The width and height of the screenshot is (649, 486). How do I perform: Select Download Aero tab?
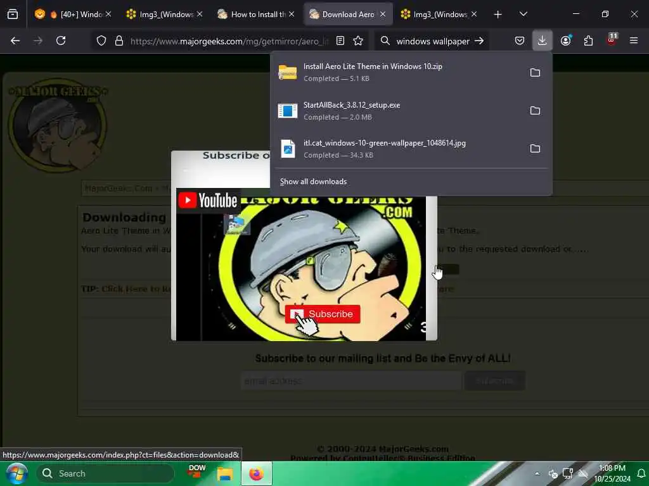pyautogui.click(x=347, y=15)
